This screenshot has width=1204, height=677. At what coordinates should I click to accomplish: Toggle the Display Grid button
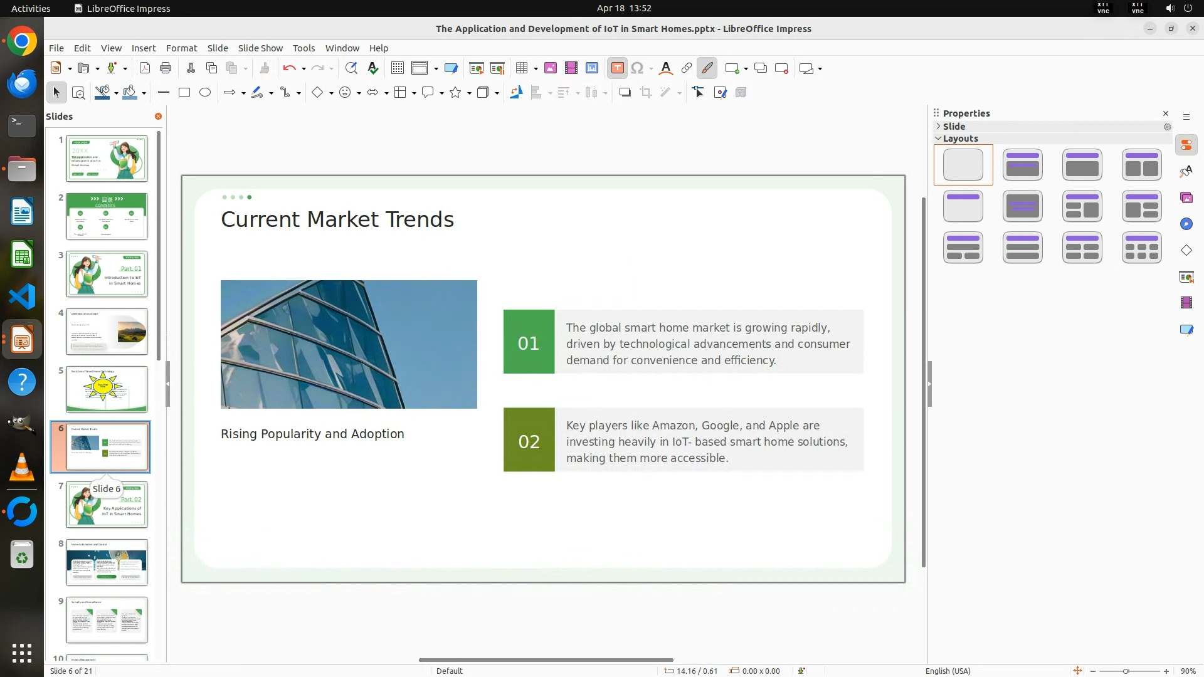click(398, 68)
